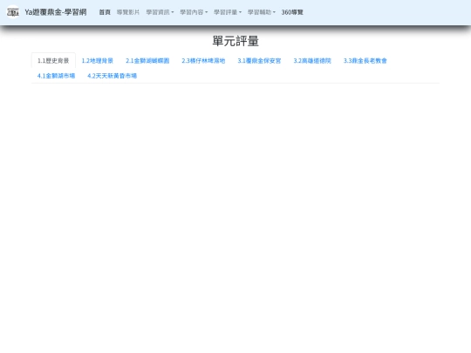Screen dimensions: 471x353
Task: Open the 3.2高雄道德院 tab
Action: point(312,61)
